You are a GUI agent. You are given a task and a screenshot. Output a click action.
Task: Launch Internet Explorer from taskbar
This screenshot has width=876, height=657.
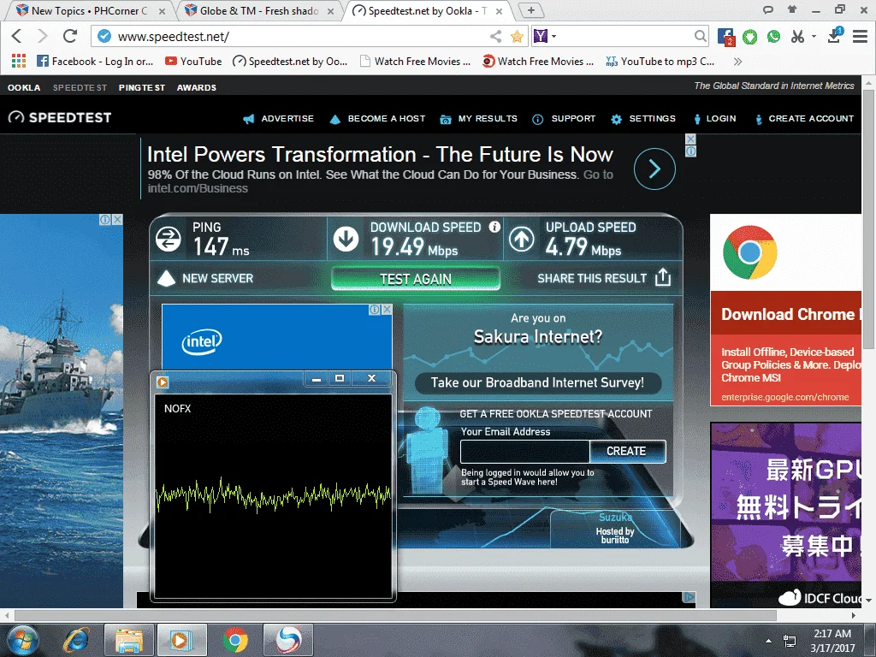click(x=76, y=640)
